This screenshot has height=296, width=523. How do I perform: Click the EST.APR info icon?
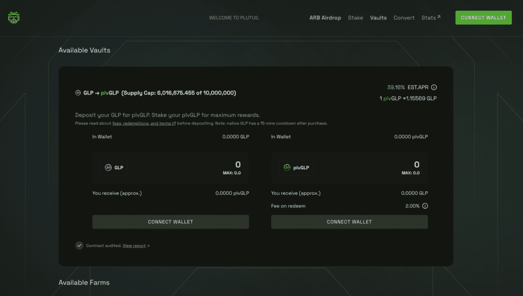[434, 87]
